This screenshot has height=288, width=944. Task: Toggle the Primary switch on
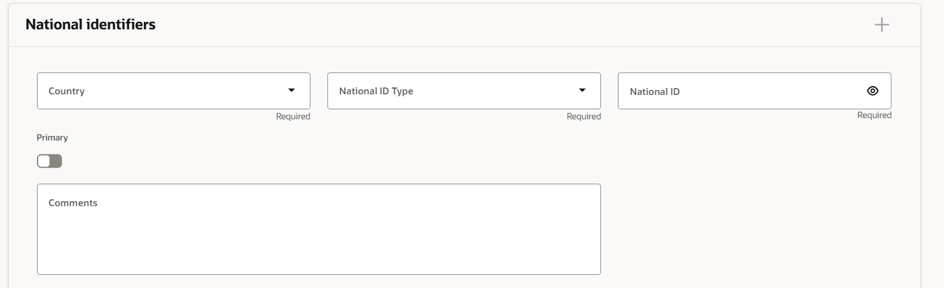[x=49, y=161]
